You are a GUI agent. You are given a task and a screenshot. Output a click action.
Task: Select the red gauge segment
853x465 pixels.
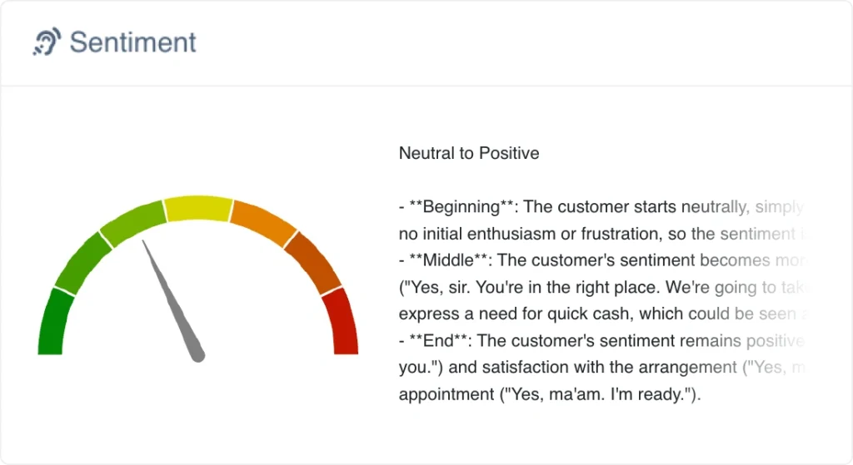point(342,322)
